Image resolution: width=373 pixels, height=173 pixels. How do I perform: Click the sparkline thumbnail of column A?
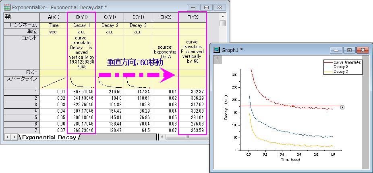[53, 82]
